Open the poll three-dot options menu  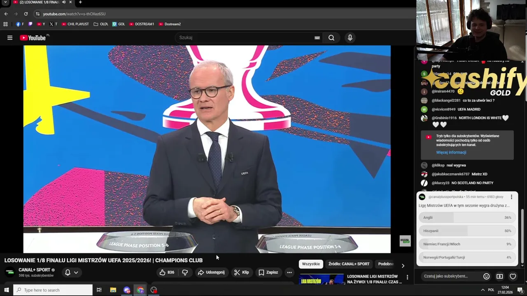pos(511,197)
